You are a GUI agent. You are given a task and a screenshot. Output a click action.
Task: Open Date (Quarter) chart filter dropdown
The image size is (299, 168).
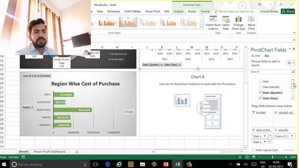(161, 65)
